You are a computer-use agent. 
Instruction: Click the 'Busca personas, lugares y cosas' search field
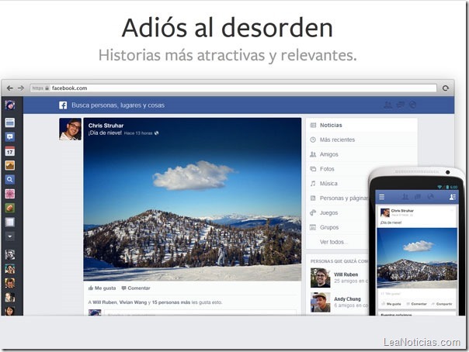click(x=118, y=105)
